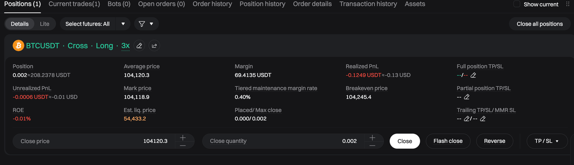Edit Full position TP/SL pencil icon
Image resolution: width=574 pixels, height=165 pixels.
tap(473, 75)
